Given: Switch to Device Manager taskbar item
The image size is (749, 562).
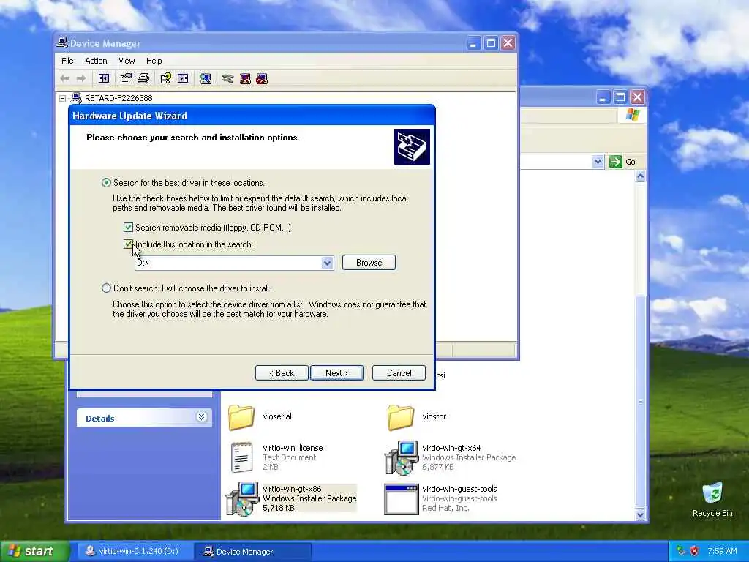Looking at the screenshot, I should [253, 552].
